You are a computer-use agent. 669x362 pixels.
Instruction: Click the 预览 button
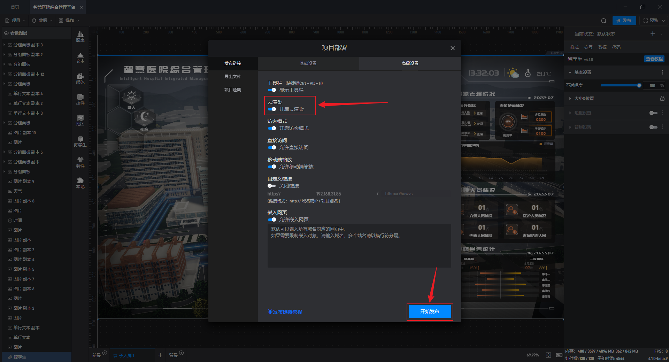651,21
